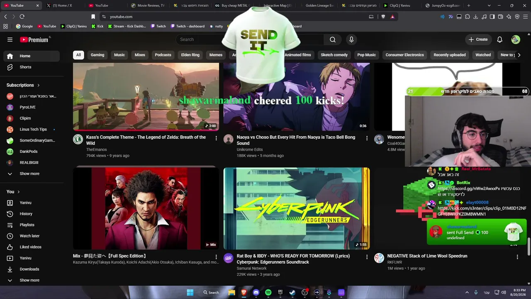Viewport: 531px width, 299px height.
Task: Search by voice with the microphone icon
Action: tap(351, 39)
